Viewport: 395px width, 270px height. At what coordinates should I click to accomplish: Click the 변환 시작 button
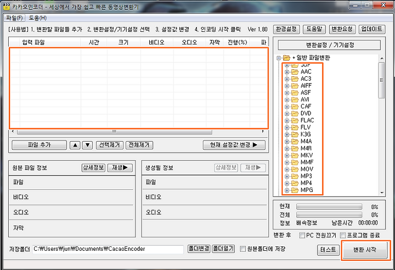(365, 250)
